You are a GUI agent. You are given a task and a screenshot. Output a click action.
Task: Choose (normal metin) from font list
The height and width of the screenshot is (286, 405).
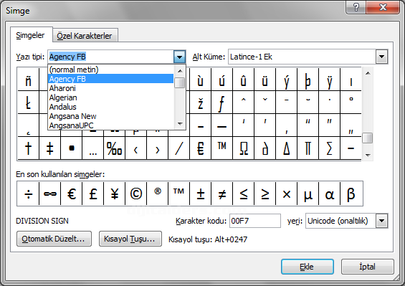(111, 70)
